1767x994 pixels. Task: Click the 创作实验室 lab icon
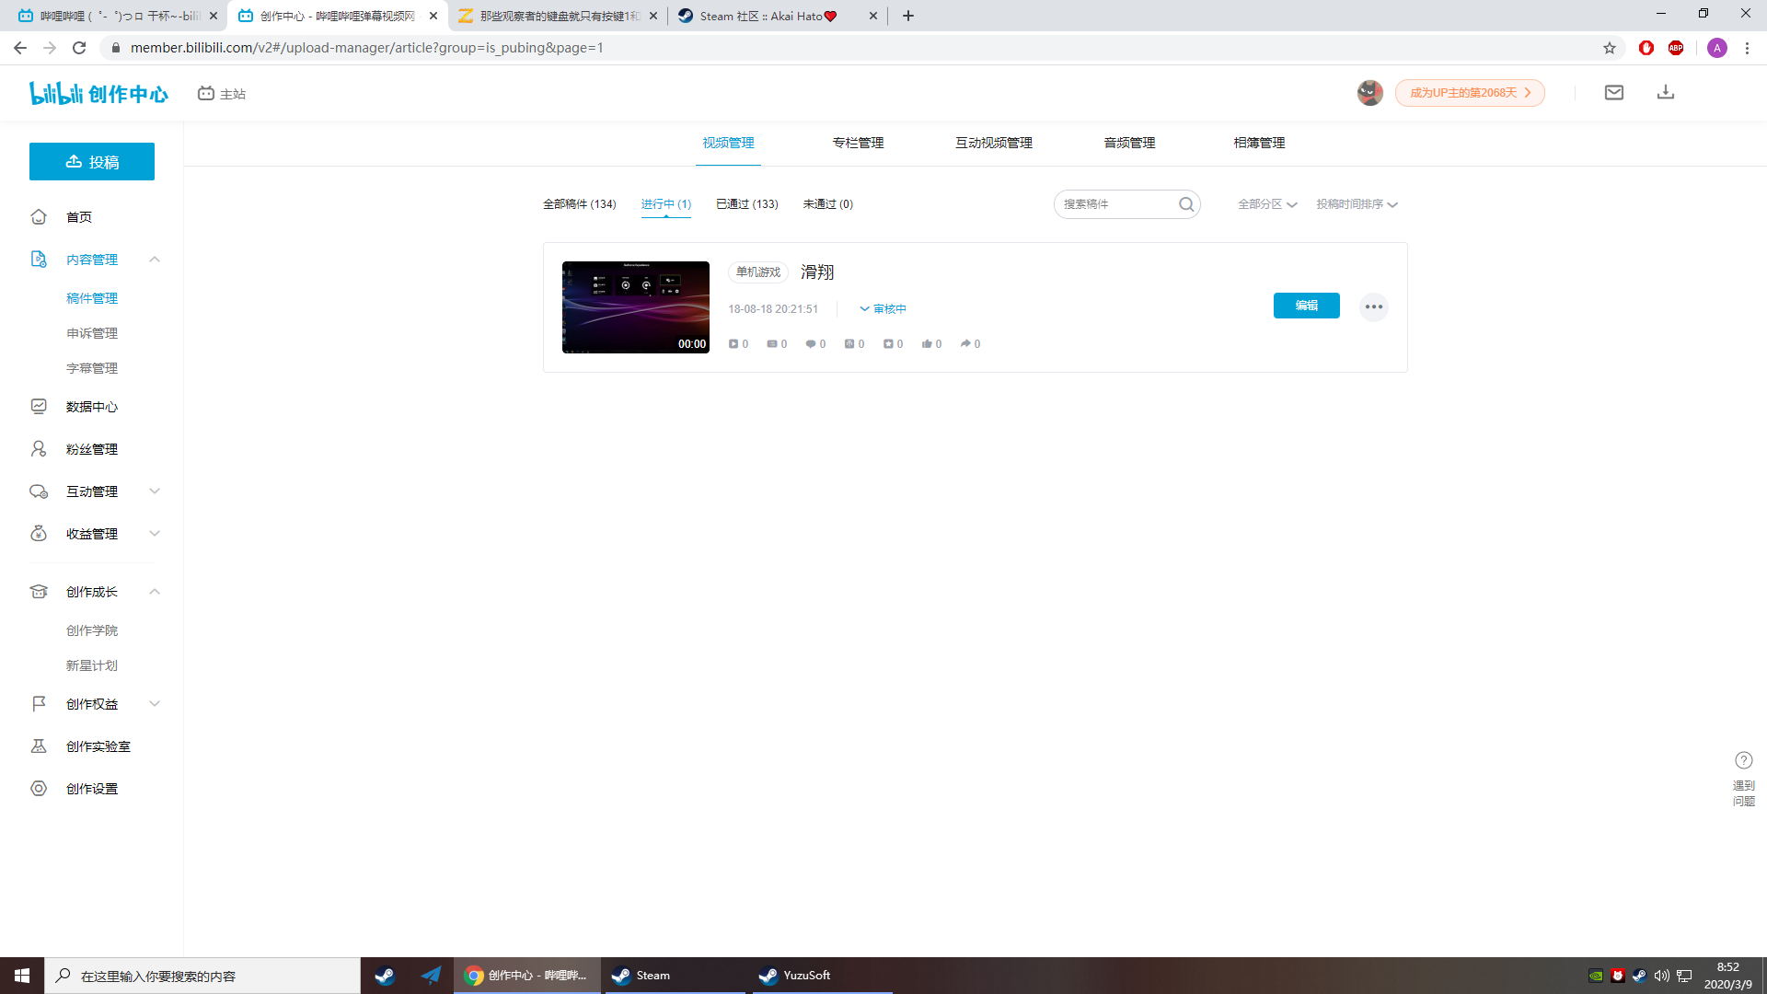coord(39,745)
